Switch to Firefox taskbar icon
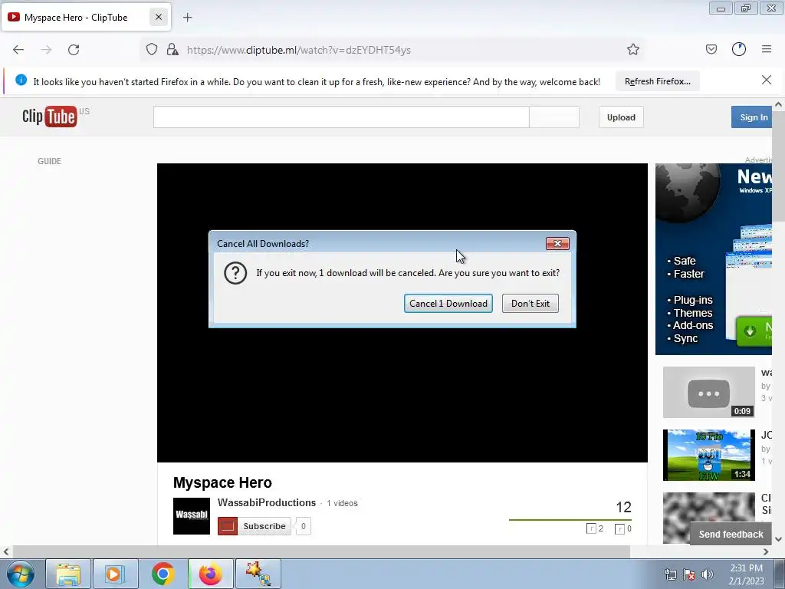The height and width of the screenshot is (589, 785). click(x=211, y=574)
